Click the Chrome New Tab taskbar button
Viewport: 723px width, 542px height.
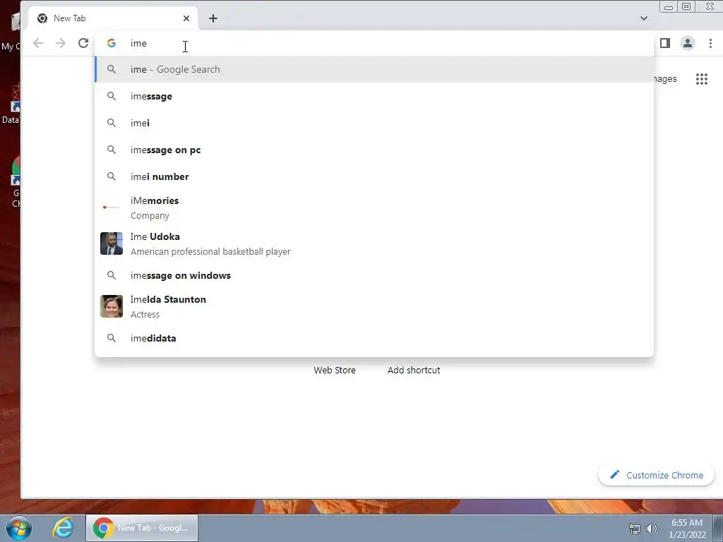pyautogui.click(x=141, y=528)
